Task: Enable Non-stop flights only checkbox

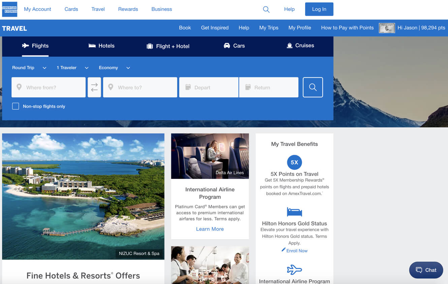Action: [15, 106]
